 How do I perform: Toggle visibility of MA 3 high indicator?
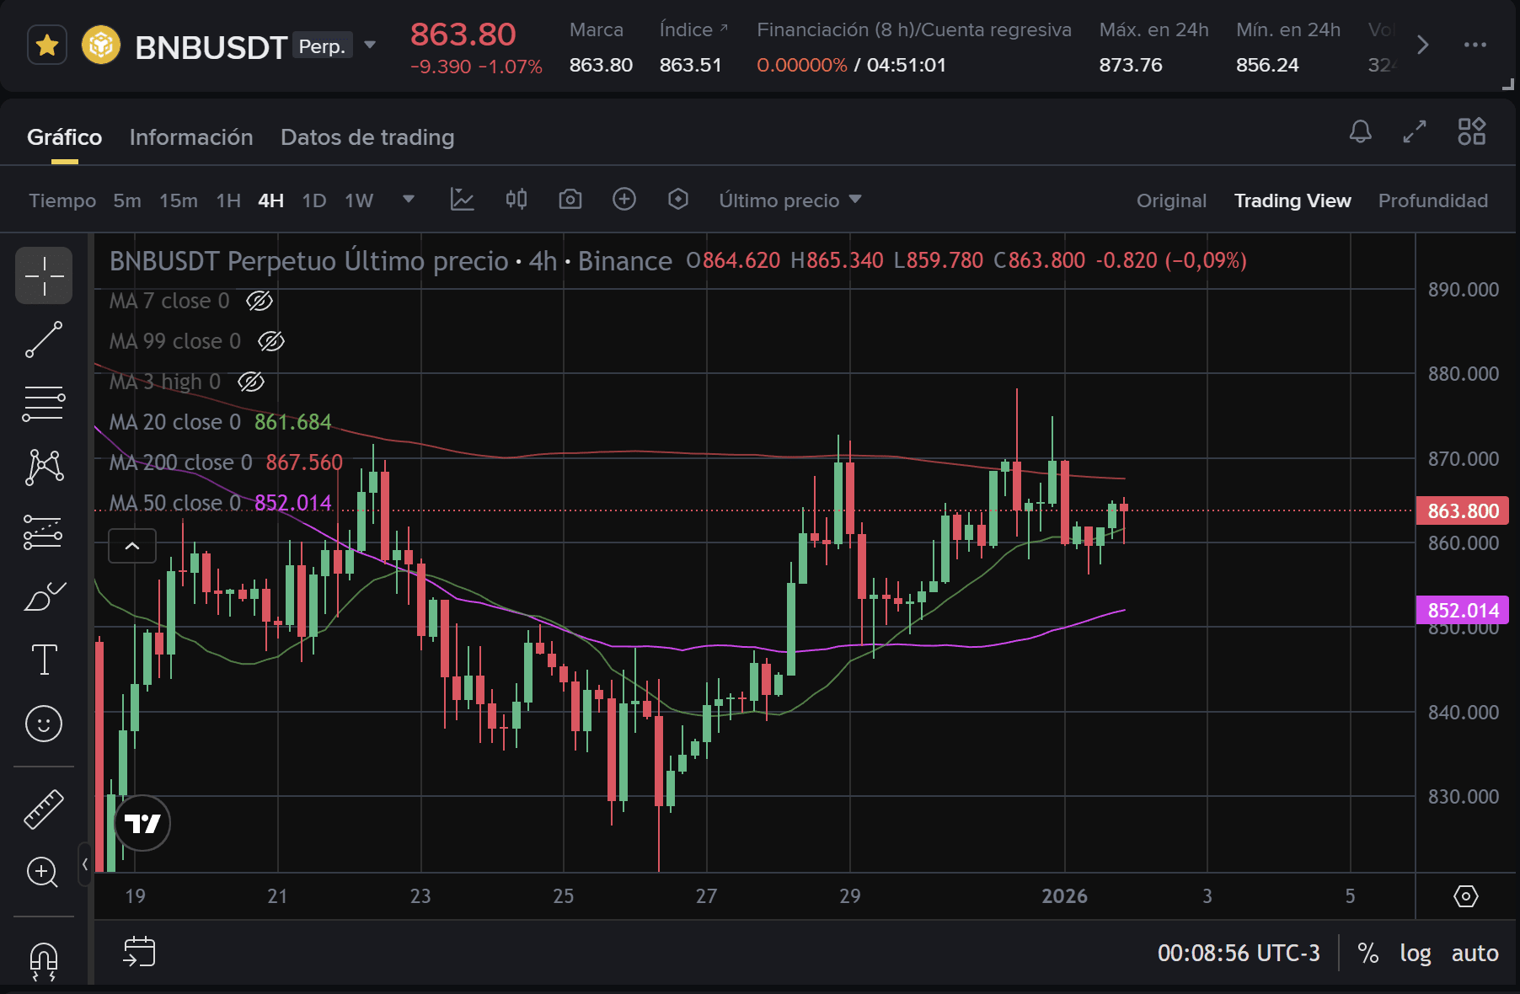click(251, 382)
